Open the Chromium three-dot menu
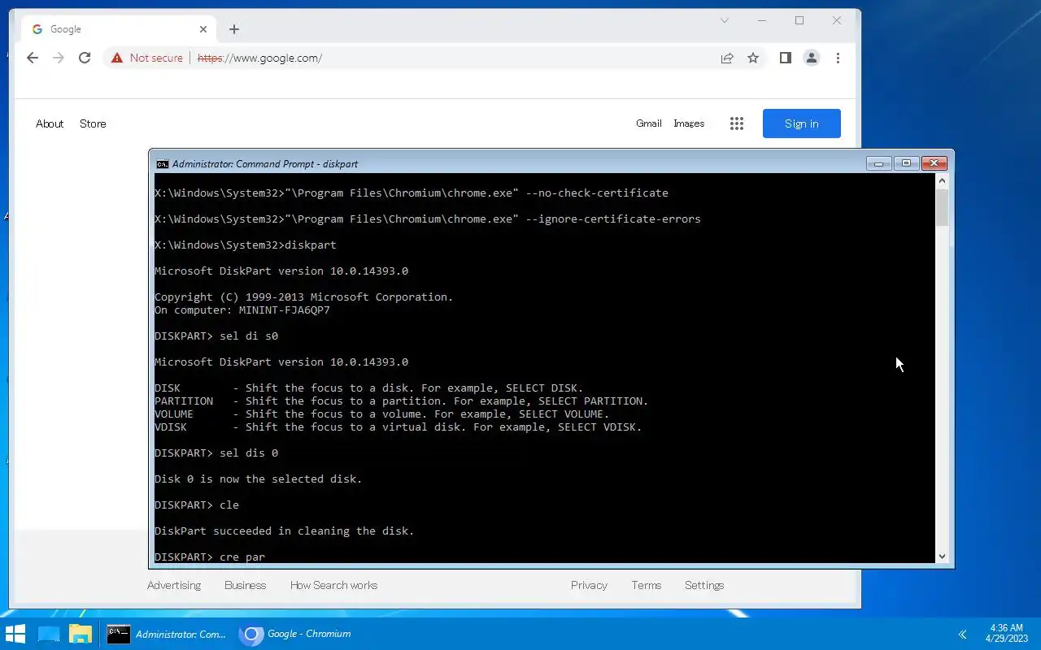 pyautogui.click(x=838, y=58)
